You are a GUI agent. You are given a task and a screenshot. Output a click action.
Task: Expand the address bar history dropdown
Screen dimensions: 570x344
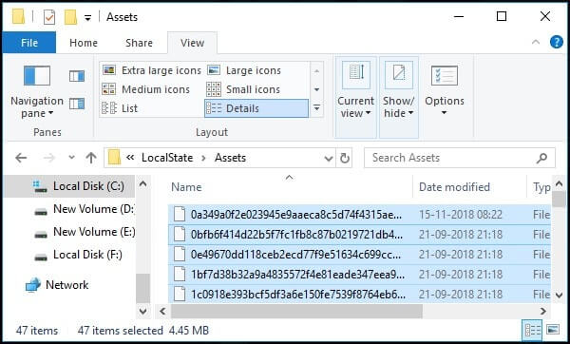pos(329,158)
